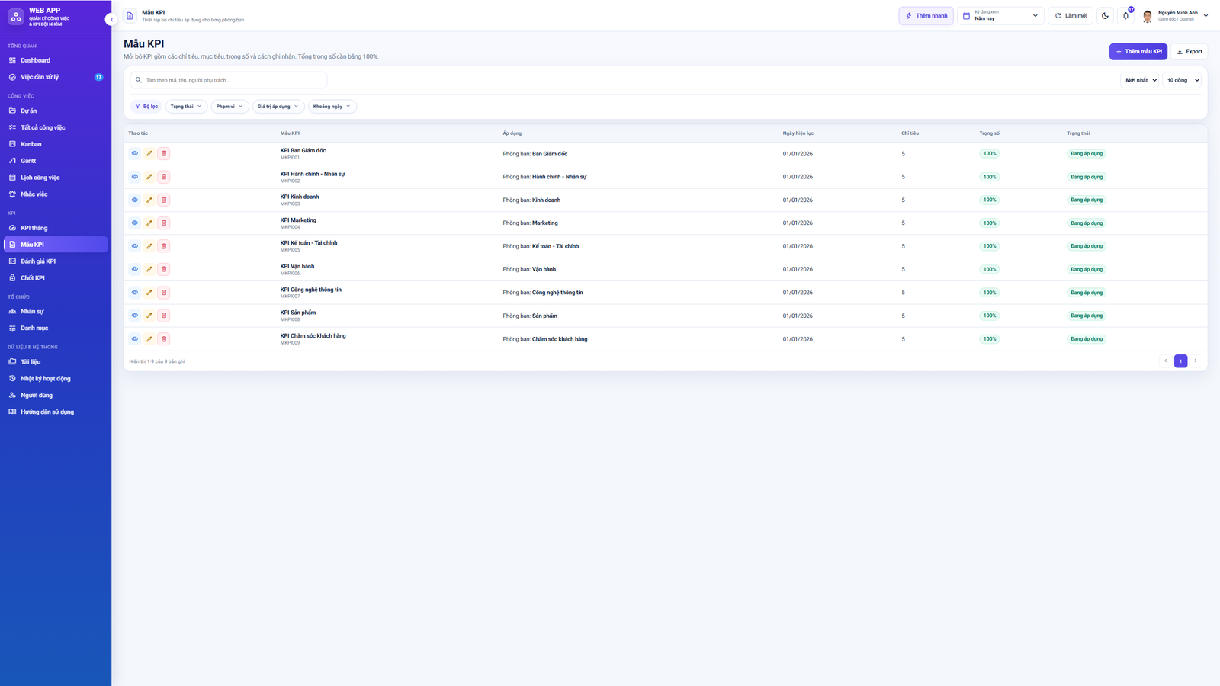Select page 1 in pagination
The image size is (1220, 686).
(1180, 361)
